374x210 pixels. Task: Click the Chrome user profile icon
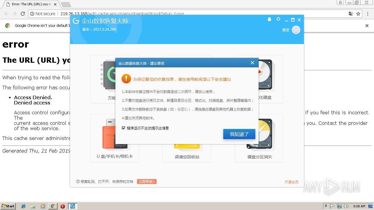[x=340, y=3]
